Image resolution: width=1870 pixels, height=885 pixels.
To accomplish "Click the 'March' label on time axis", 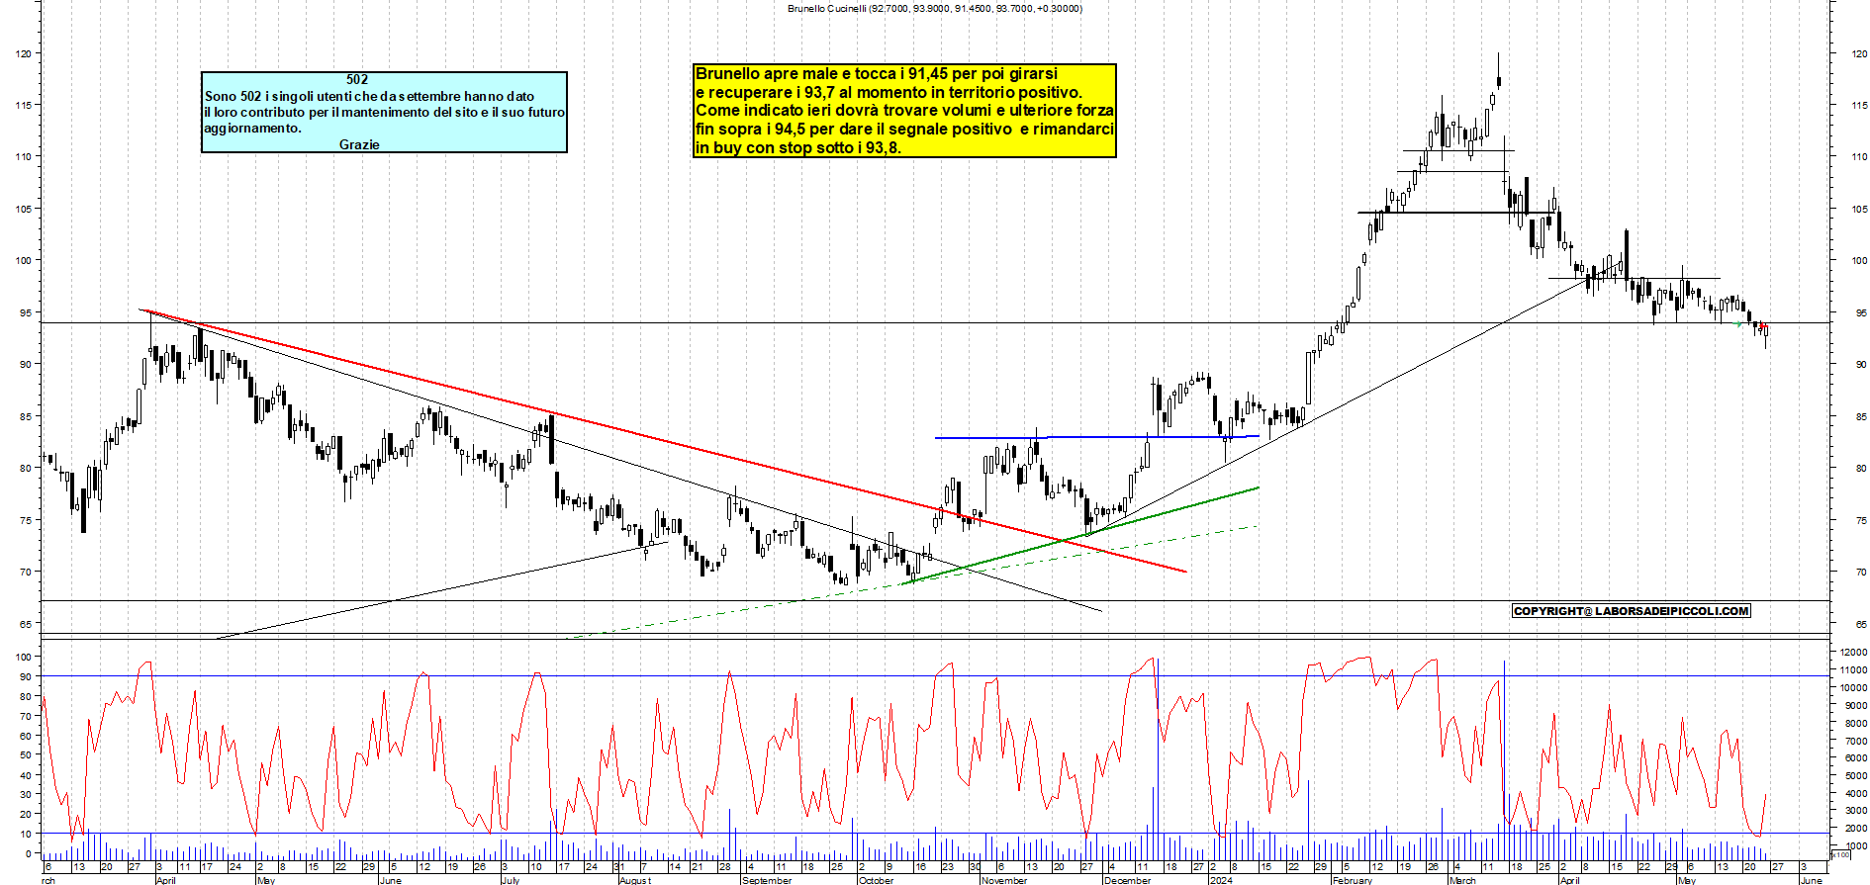I will [x=1462, y=880].
